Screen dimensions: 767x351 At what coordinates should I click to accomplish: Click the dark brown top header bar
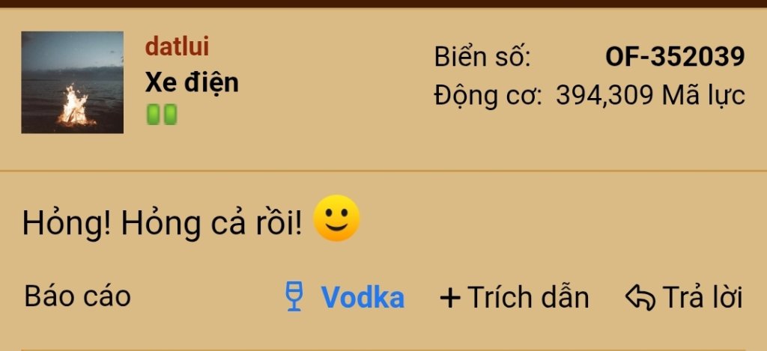[383, 4]
